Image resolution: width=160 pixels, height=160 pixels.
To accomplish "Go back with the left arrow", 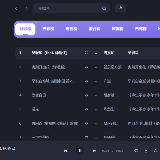I will pos(16,9).
